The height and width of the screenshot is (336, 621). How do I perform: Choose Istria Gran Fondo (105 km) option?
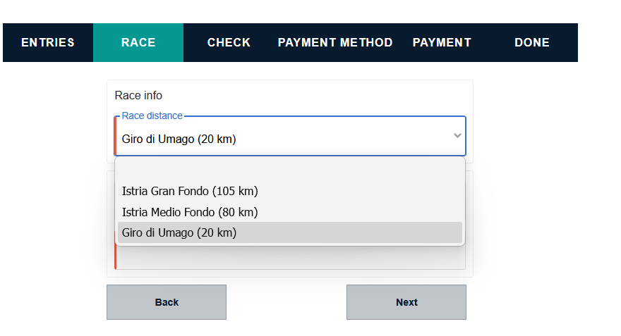(x=190, y=191)
